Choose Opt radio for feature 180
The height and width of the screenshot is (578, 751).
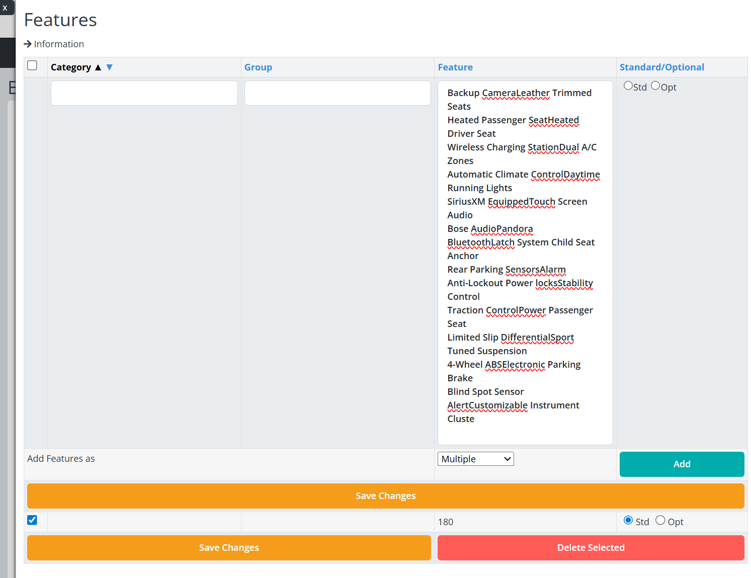660,521
